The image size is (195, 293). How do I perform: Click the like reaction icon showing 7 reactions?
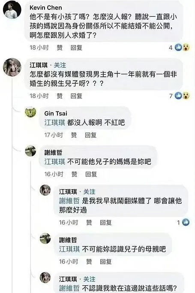tap(179, 96)
